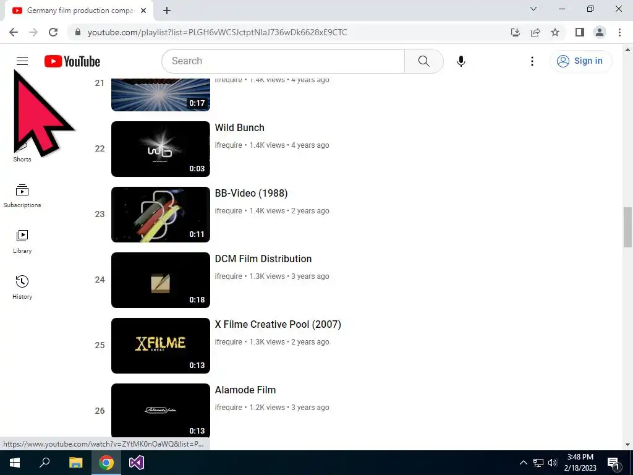Viewport: 633px width, 475px height.
Task: Open Visual Studio from the taskbar
Action: coord(137,463)
